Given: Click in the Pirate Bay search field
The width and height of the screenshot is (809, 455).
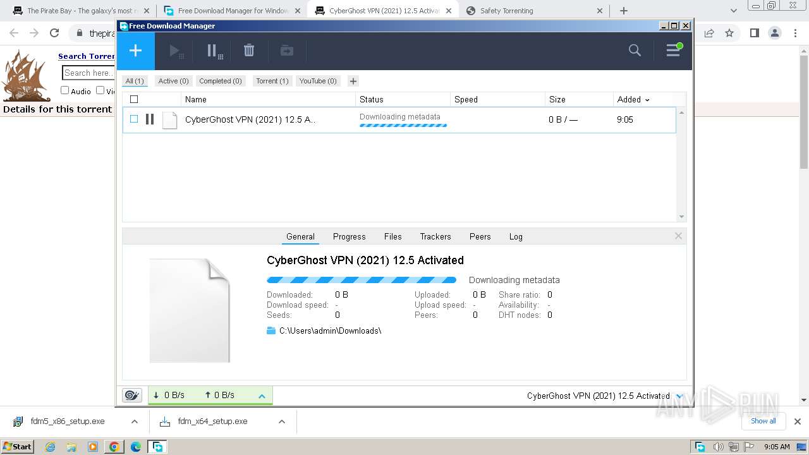Looking at the screenshot, I should (88, 73).
